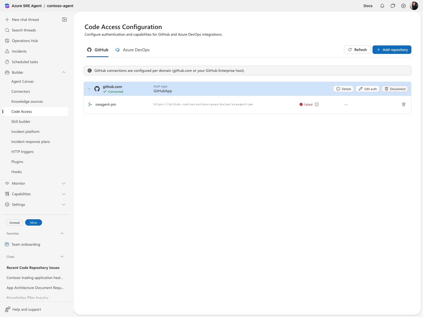
Task: Click the Settings gear icon in sidebar
Action: [7, 204]
